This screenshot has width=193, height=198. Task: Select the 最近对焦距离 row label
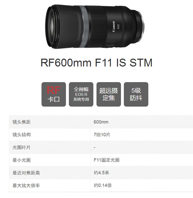26,173
